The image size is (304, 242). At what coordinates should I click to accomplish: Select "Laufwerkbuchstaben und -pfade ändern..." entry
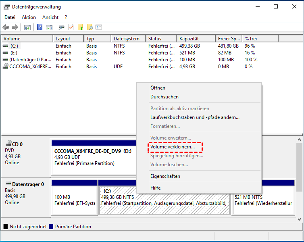[x=195, y=117]
